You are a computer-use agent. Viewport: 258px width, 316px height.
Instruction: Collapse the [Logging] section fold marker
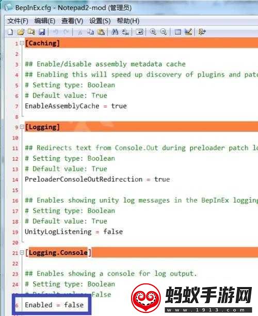coord(22,127)
